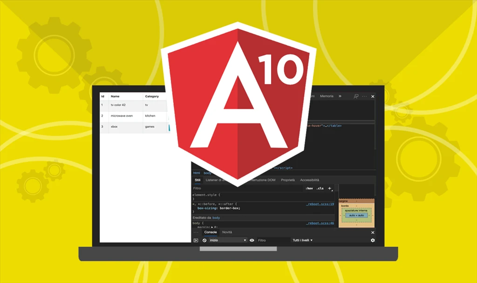Open console settings gear
Viewport: 477px width, 283px height.
pos(373,240)
